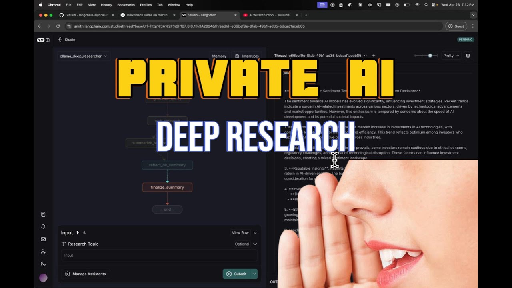Screen dimensions: 512x288
Task: Open the Apple menu
Action: (40, 5)
